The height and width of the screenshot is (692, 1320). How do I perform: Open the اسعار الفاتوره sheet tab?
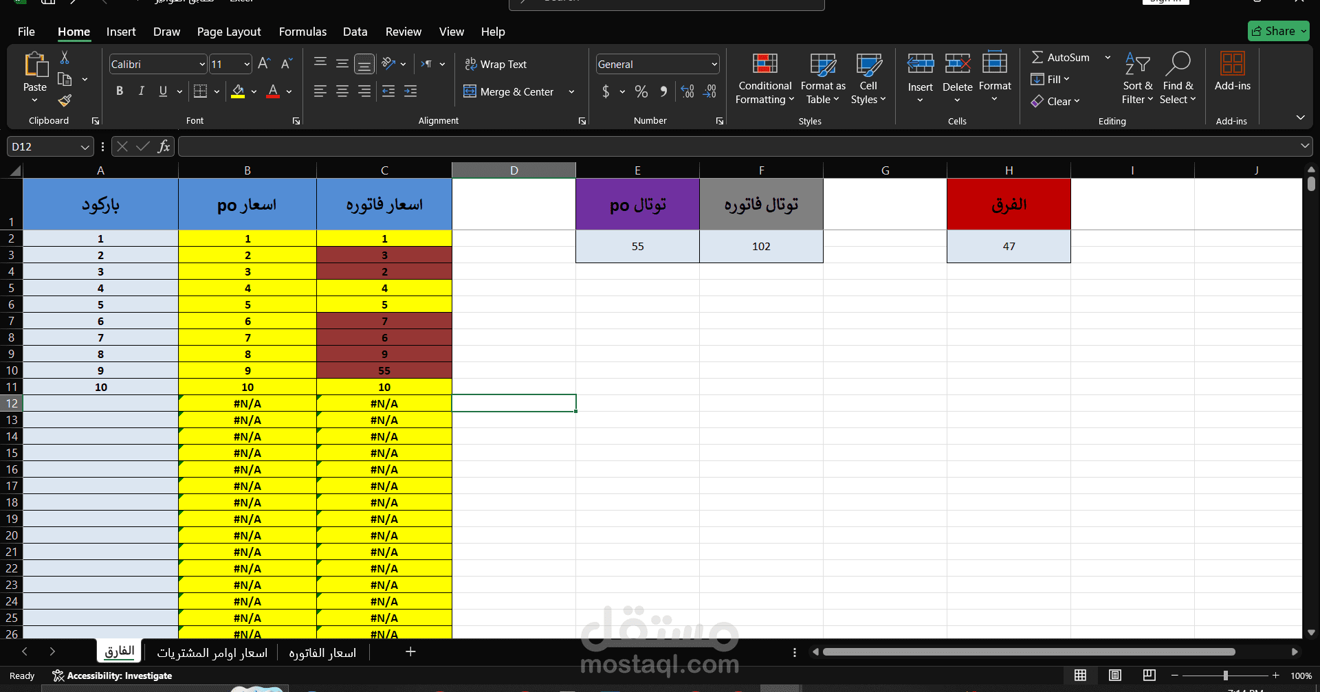coord(322,652)
